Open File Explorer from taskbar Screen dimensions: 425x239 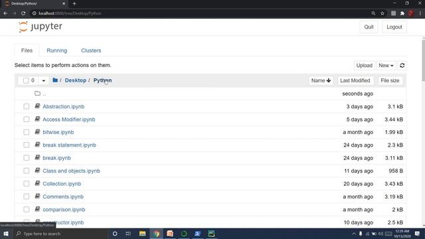pyautogui.click(x=142, y=234)
